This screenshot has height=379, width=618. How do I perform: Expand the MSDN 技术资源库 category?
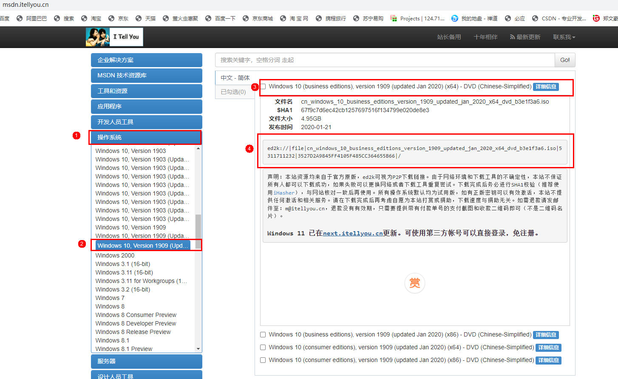(x=147, y=75)
